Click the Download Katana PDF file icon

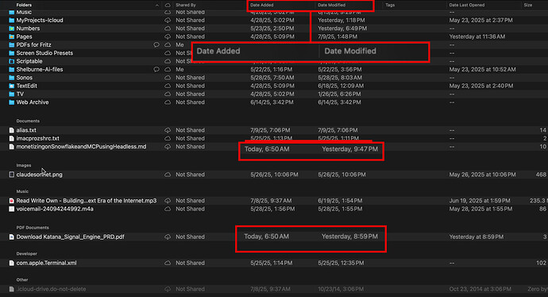(x=12, y=237)
